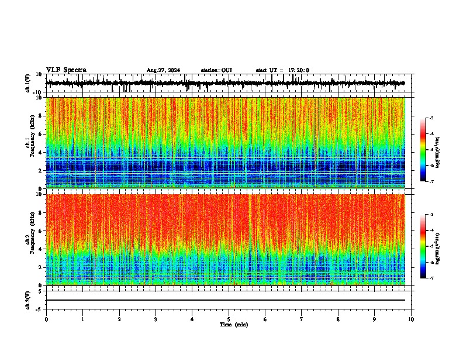Click the ch.2 colorbar '-7' label
The image size is (463, 358).
[x=431, y=278]
